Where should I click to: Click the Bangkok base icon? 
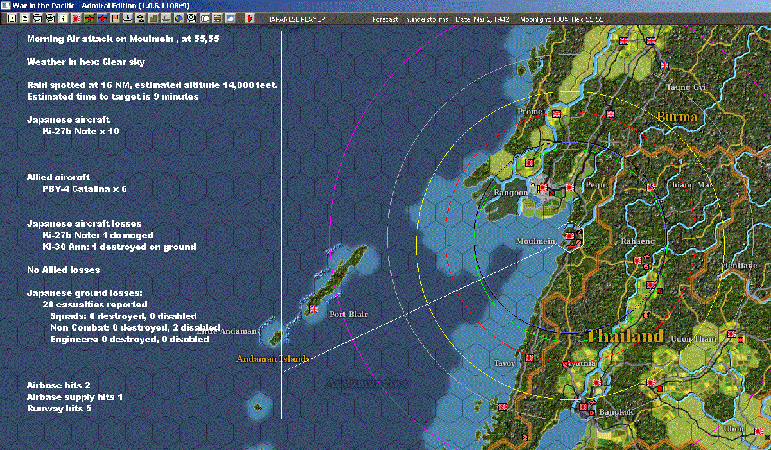pyautogui.click(x=584, y=406)
